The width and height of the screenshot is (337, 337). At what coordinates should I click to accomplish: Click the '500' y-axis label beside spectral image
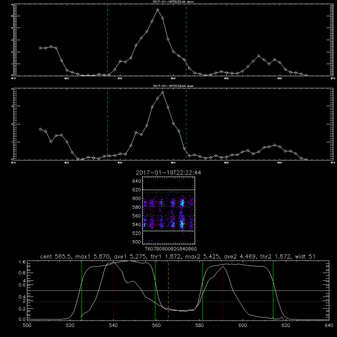pos(137,242)
